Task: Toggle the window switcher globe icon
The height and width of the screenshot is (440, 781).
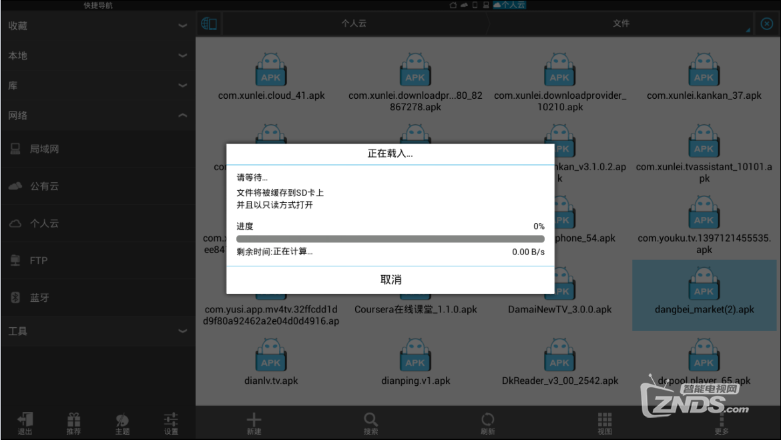Action: click(x=209, y=23)
